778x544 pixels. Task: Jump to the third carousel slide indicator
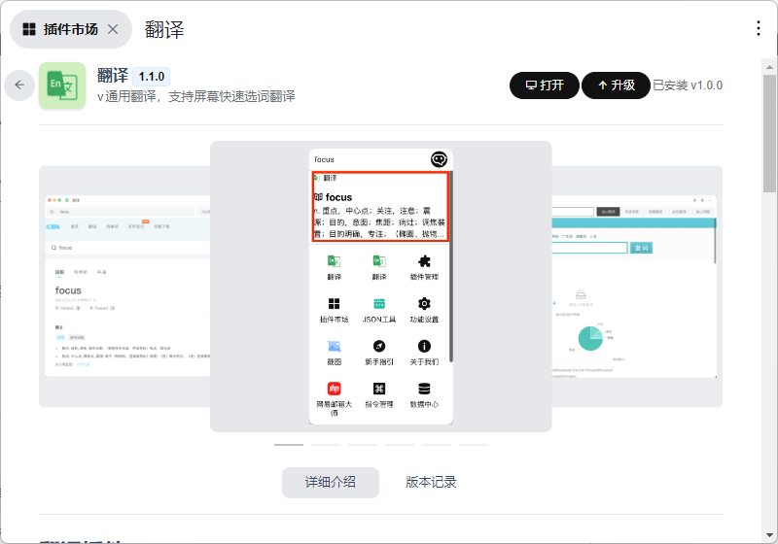coord(363,444)
